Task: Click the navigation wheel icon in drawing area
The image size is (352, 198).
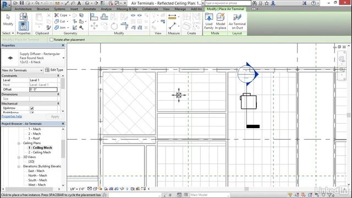Action: coord(342,59)
